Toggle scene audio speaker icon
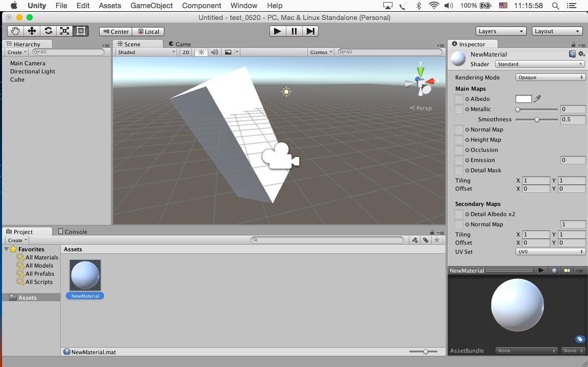Image resolution: width=588 pixels, height=367 pixels. 214,52
